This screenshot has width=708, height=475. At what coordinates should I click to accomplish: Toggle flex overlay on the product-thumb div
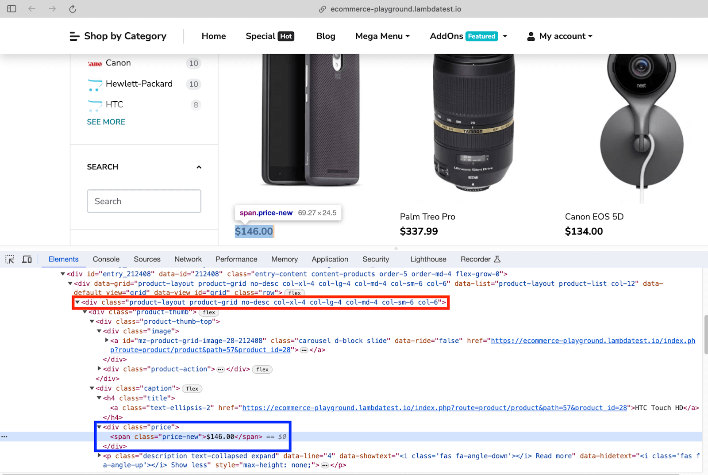click(x=208, y=312)
